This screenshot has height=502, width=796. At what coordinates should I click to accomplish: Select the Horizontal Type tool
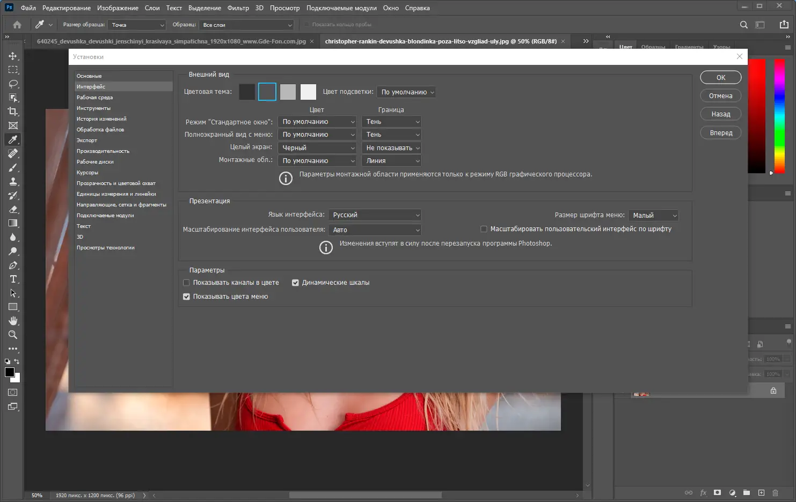pyautogui.click(x=13, y=279)
